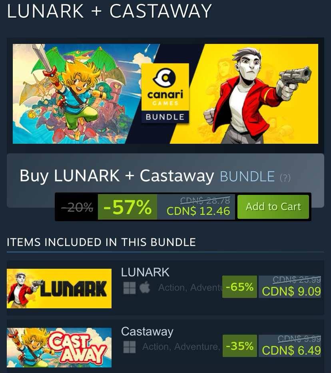The height and width of the screenshot is (373, 331).
Task: Click LUNARK's -65% discount badge
Action: click(x=239, y=287)
